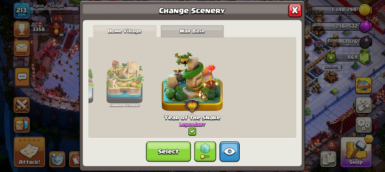Close the Change Scenery dialog
Viewport: 385px width, 172px height.
coord(295,10)
